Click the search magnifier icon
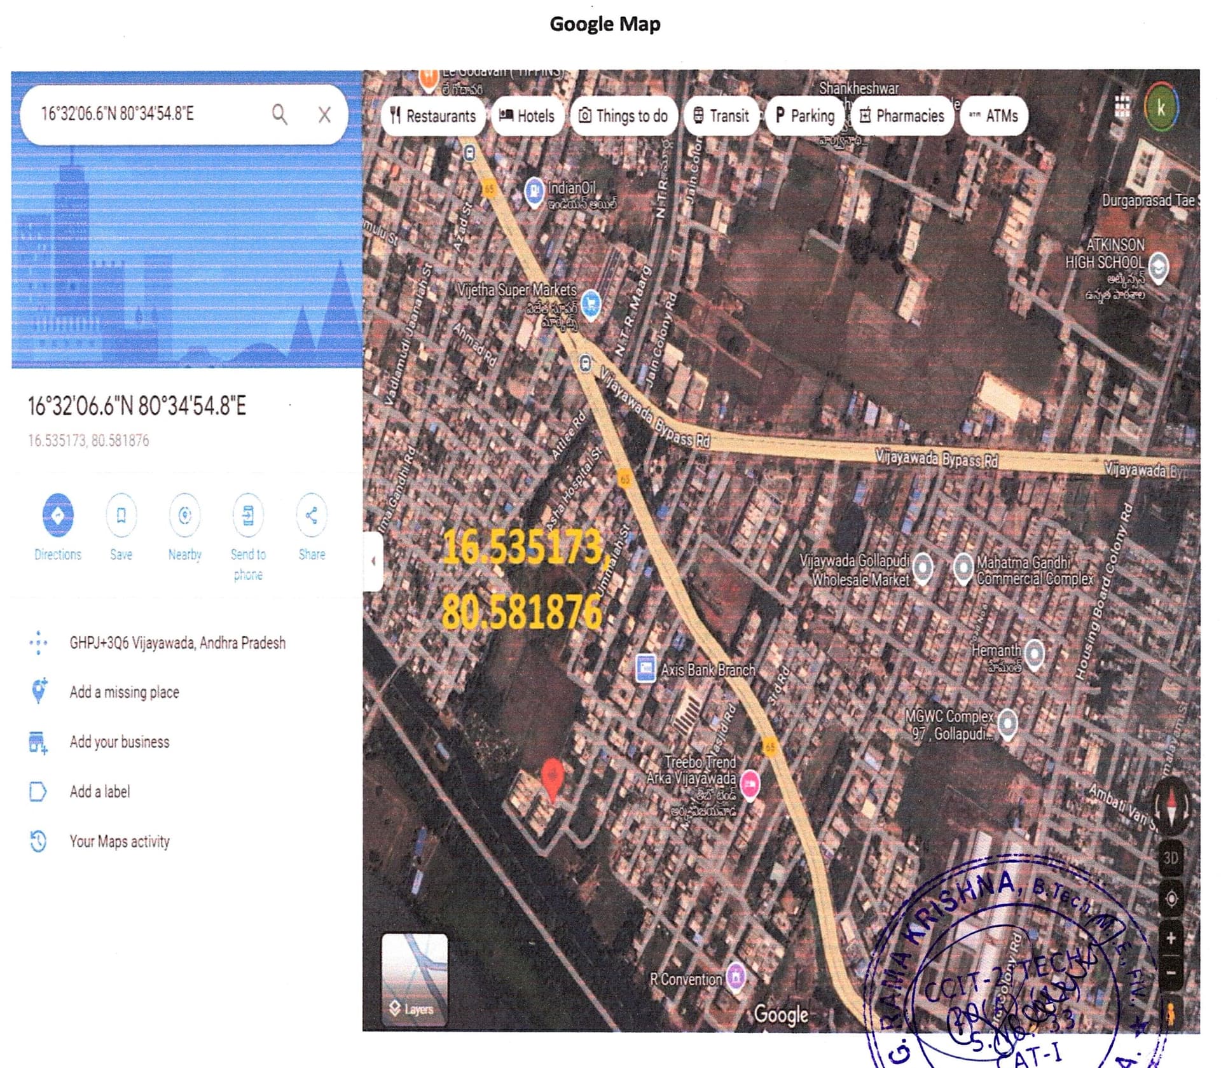Viewport: 1221px width, 1068px height. pyautogui.click(x=279, y=114)
